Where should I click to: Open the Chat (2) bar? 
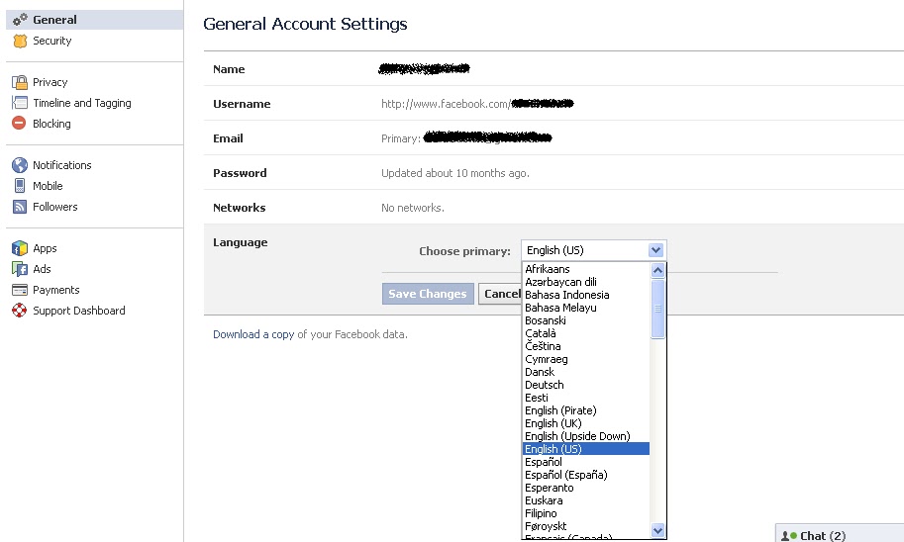[840, 533]
